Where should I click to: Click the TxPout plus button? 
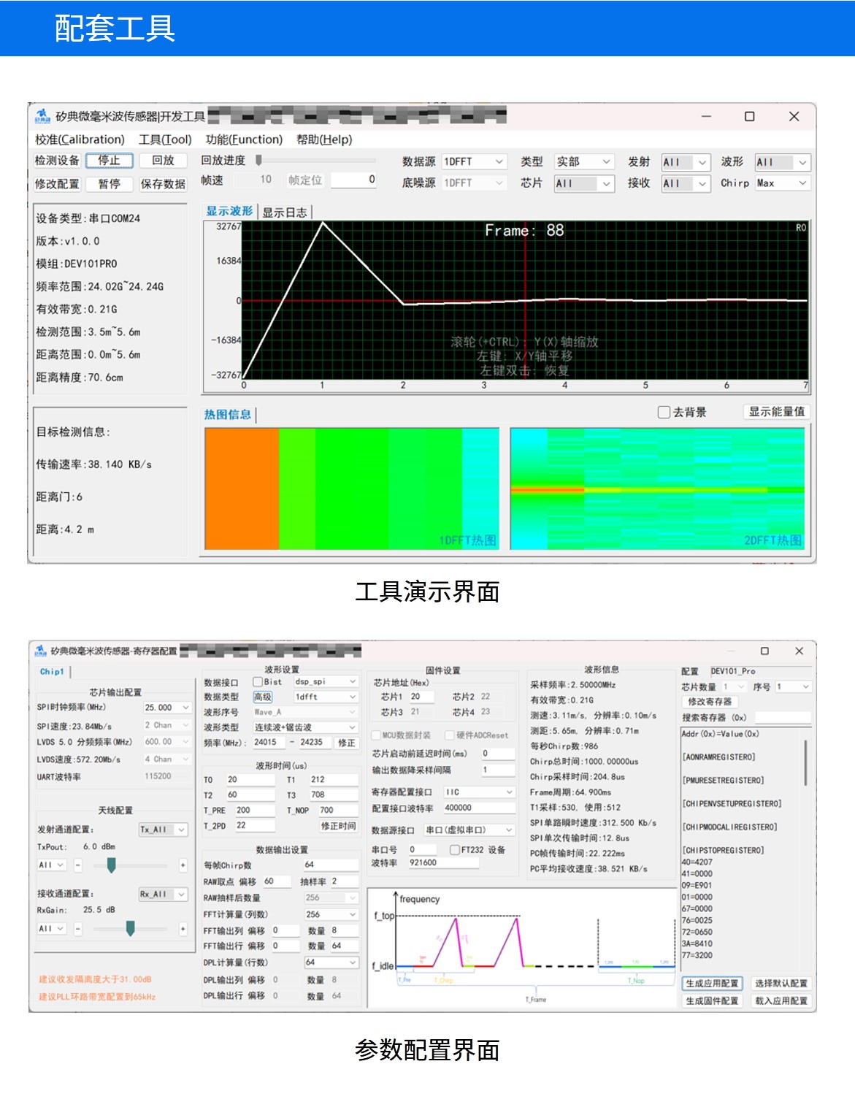click(x=183, y=865)
